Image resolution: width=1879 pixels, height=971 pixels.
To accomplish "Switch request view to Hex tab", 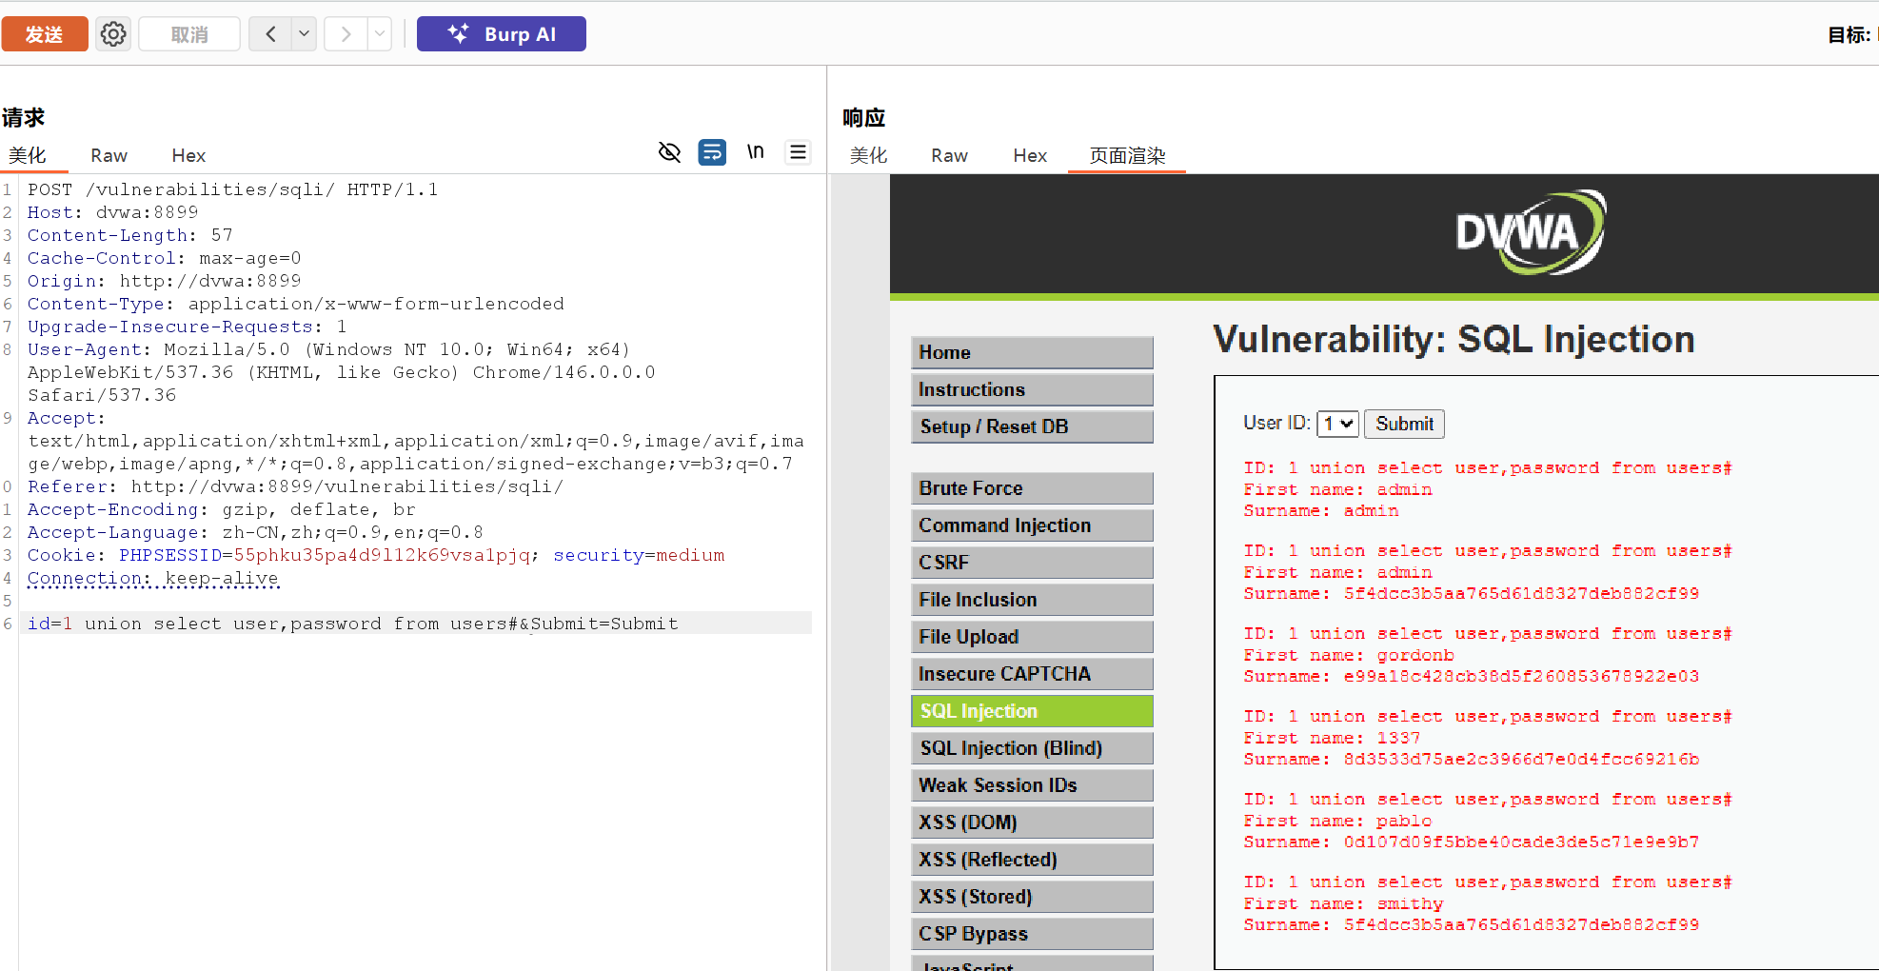I will [x=188, y=155].
